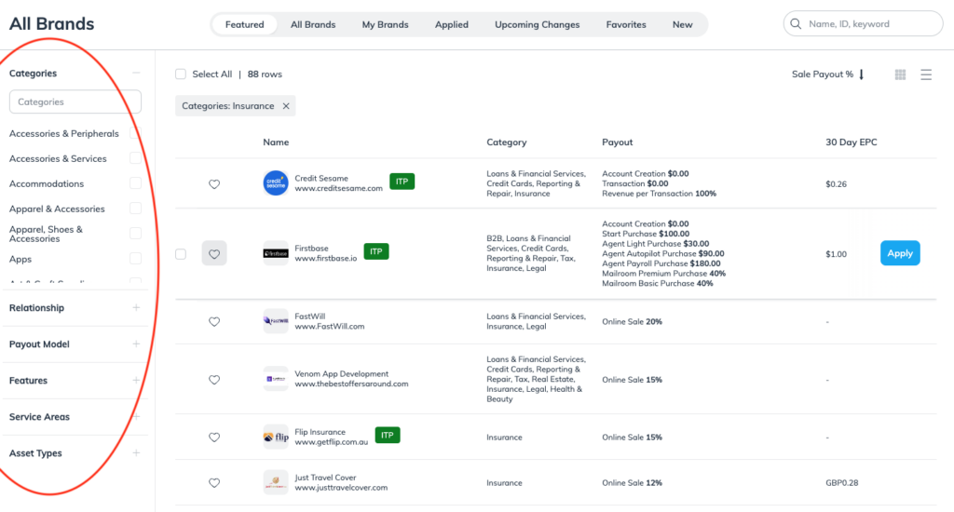This screenshot has height=512, width=954.
Task: Go to the Applied tab
Action: tap(452, 24)
